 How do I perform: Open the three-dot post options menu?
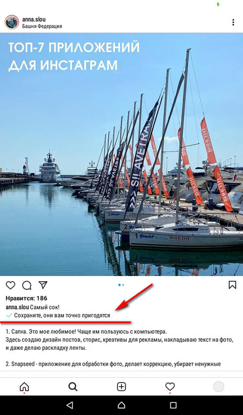[x=233, y=22]
